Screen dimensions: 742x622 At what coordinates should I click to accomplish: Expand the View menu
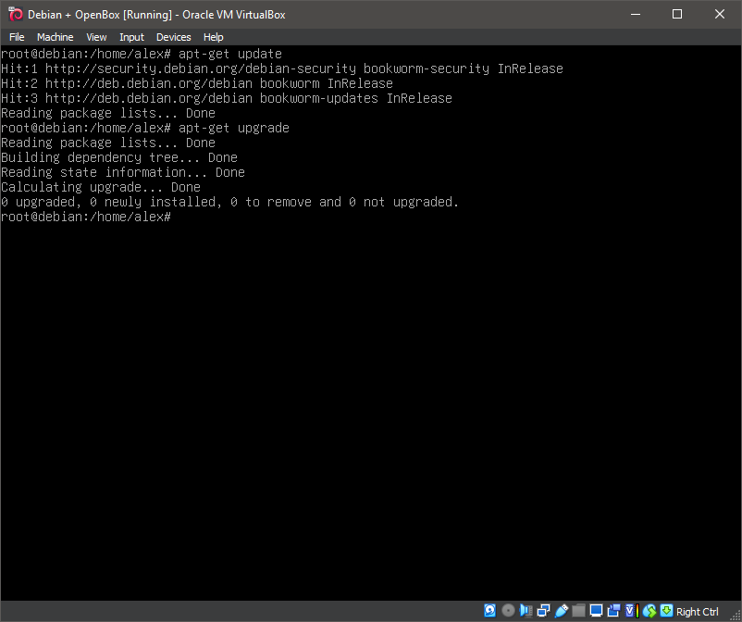point(96,37)
